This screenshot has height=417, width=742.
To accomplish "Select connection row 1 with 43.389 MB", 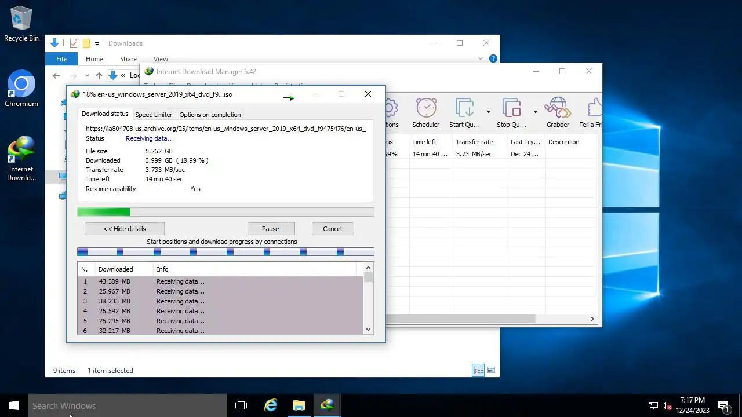I will 220,281.
